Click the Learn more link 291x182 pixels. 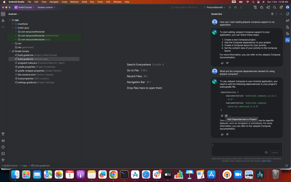pos(266,161)
